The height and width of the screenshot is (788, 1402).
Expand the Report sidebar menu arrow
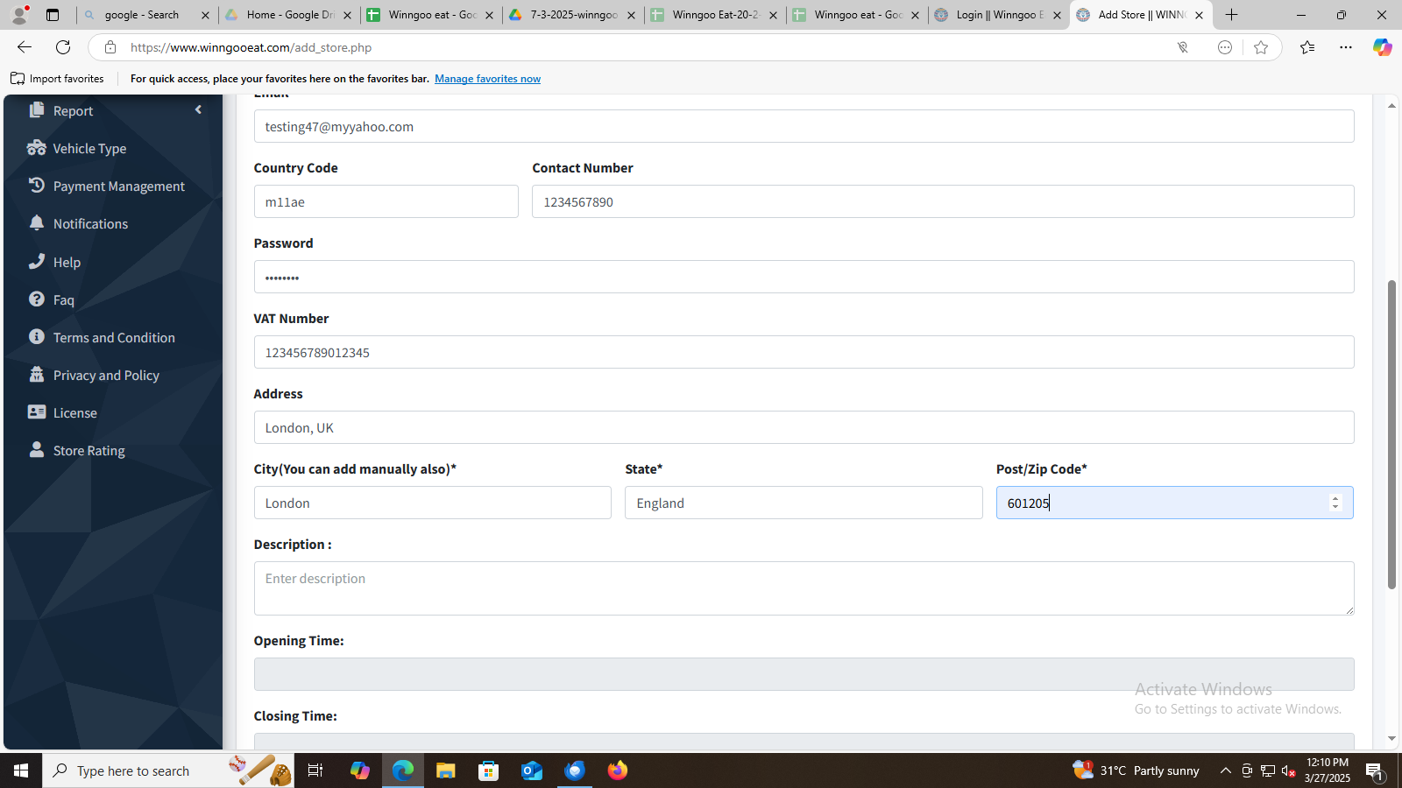198,110
